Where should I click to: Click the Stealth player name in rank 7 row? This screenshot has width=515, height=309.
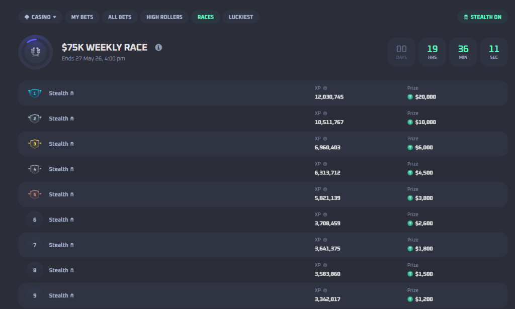(58, 245)
